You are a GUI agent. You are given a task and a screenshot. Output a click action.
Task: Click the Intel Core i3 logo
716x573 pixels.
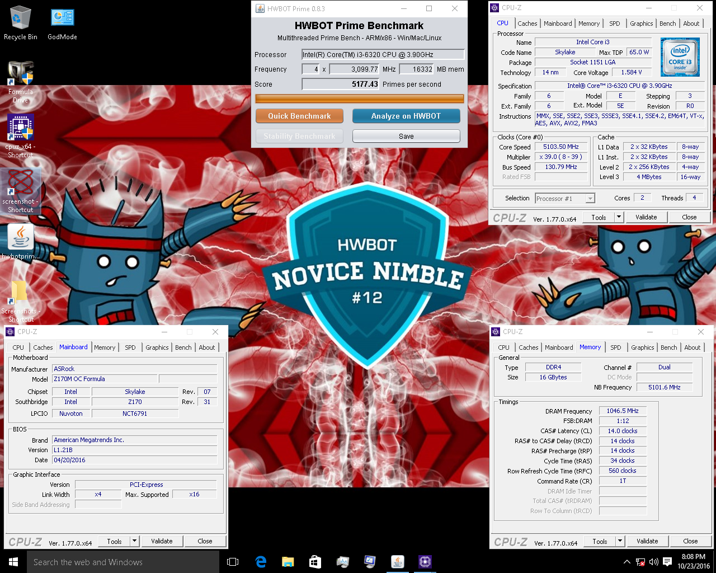(x=680, y=57)
